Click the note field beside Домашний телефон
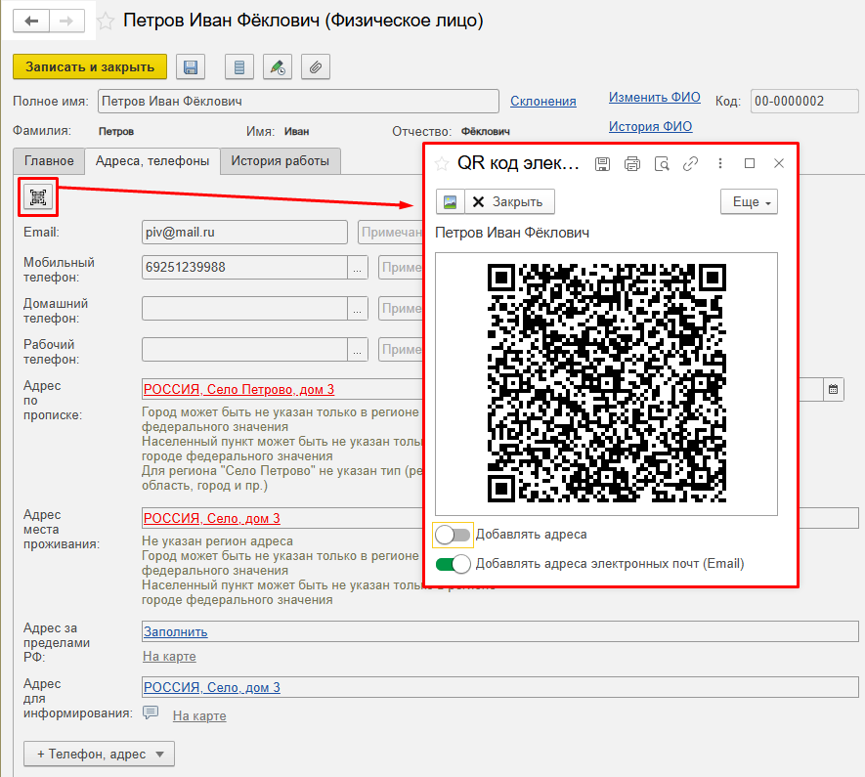Image resolution: width=865 pixels, height=777 pixels. (401, 308)
